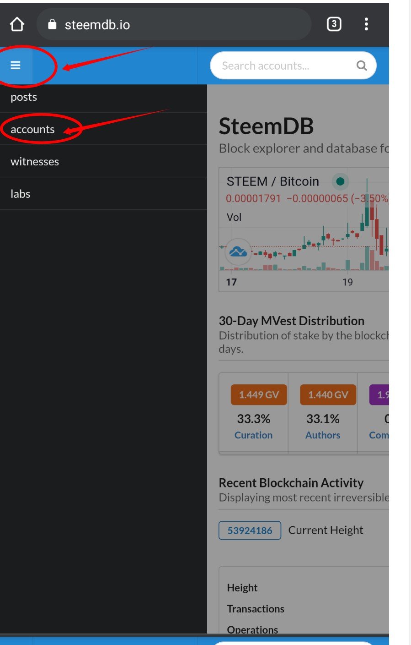The height and width of the screenshot is (645, 411).
Task: Click the 1.449 GV orange badge
Action: click(259, 395)
